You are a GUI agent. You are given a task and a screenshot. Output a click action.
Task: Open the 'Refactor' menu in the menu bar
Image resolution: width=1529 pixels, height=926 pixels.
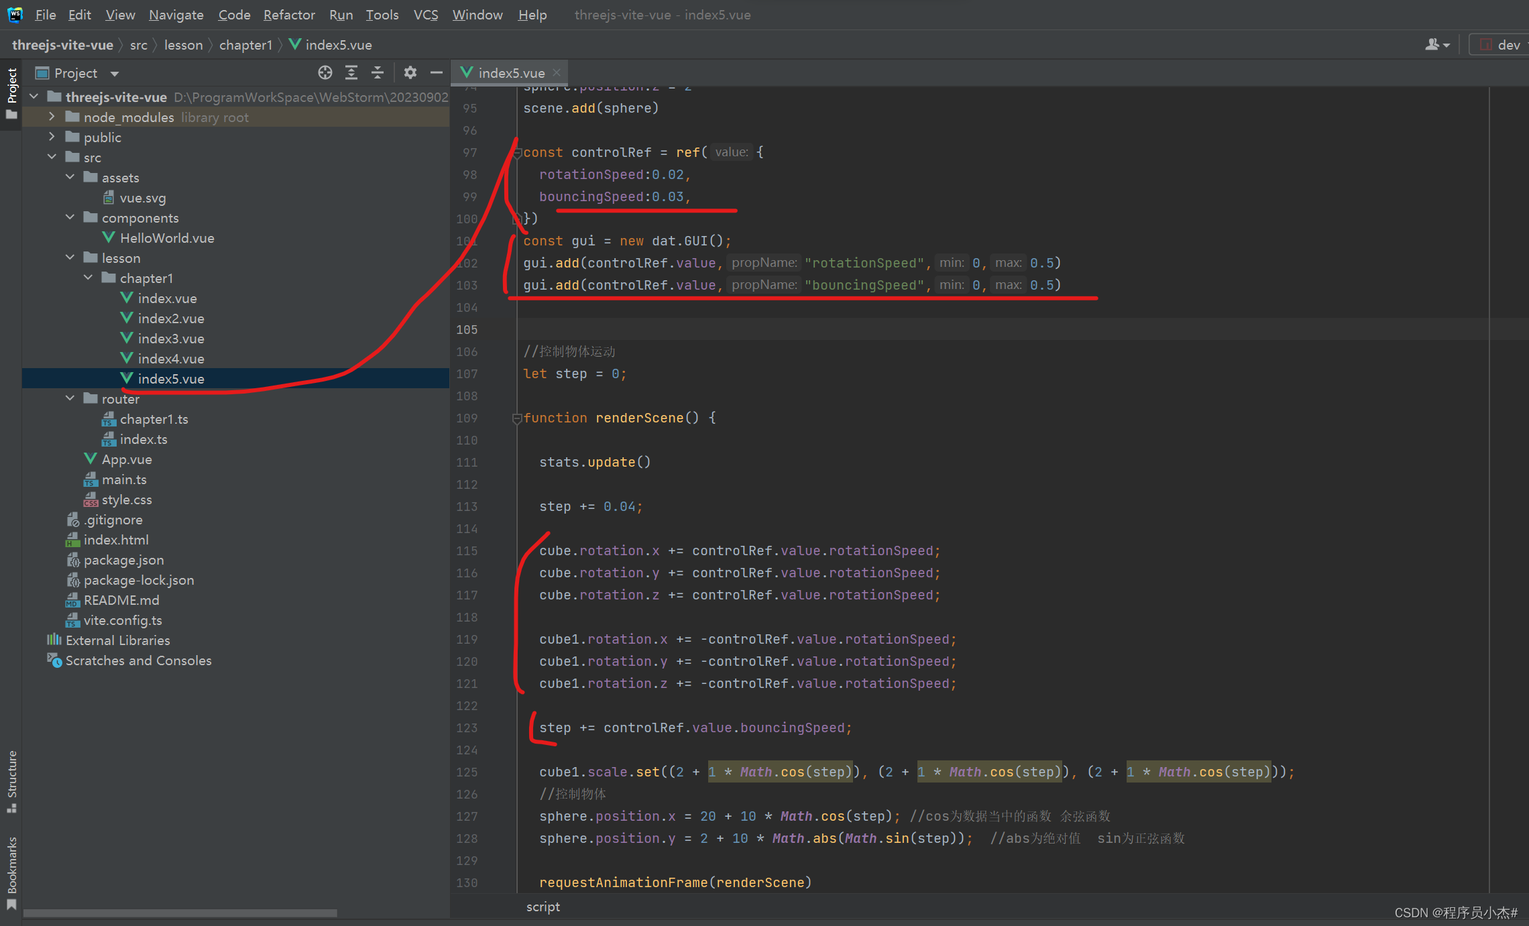(x=286, y=16)
